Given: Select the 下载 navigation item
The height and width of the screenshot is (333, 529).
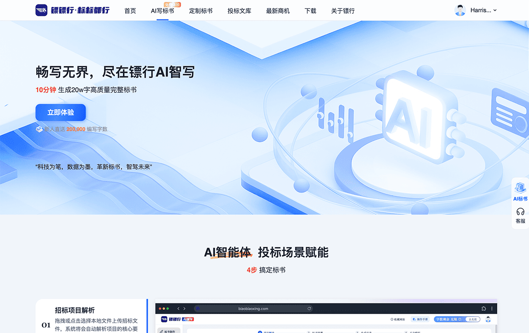Looking at the screenshot, I should point(310,10).
